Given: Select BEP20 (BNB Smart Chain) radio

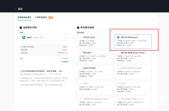Looking at the screenshot, I should pos(118,53).
